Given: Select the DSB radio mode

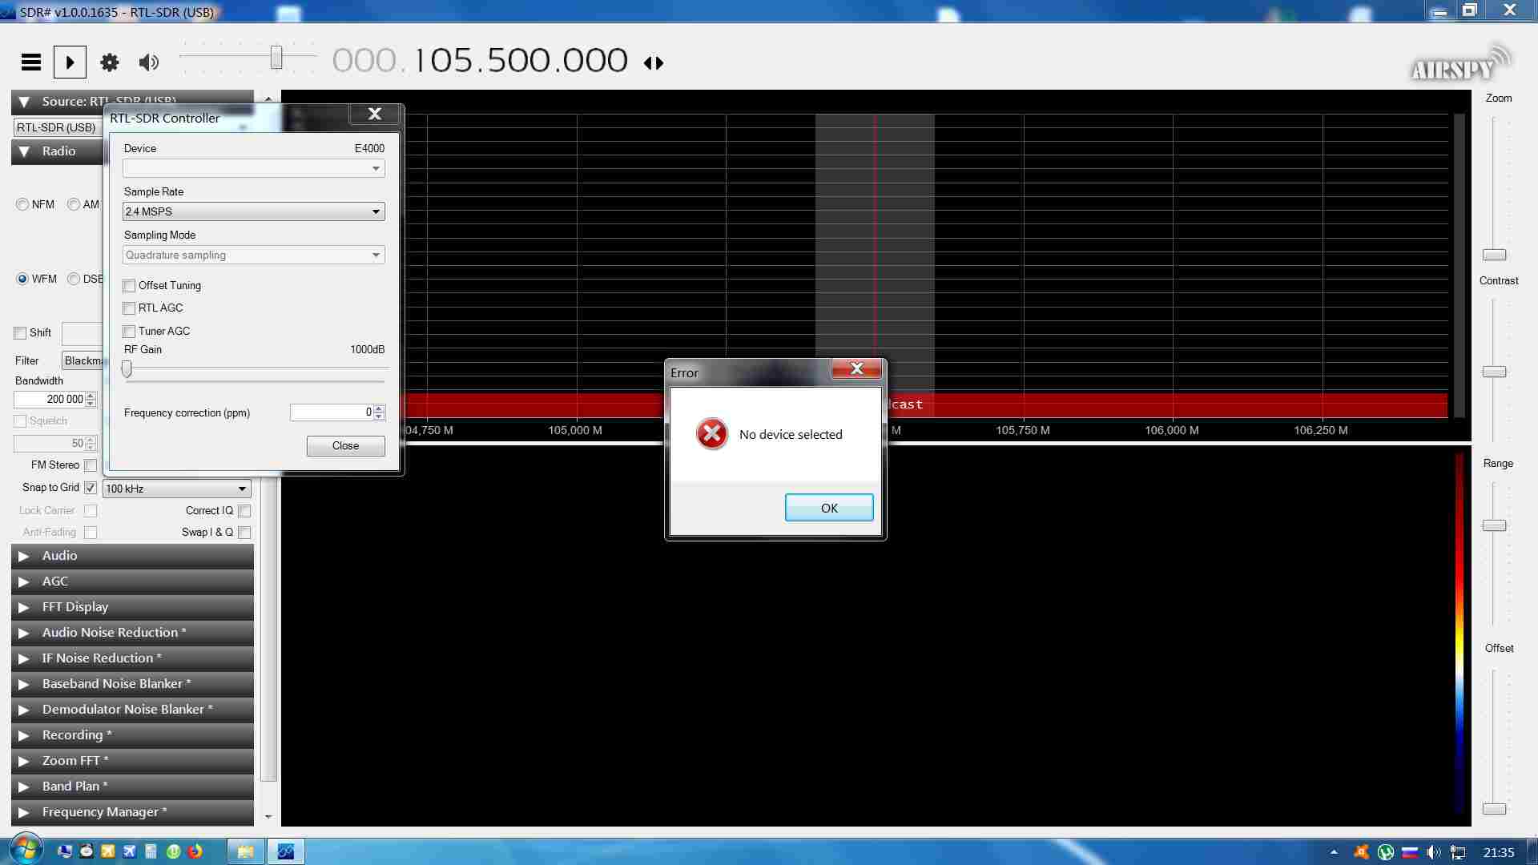Looking at the screenshot, I should coord(74,279).
